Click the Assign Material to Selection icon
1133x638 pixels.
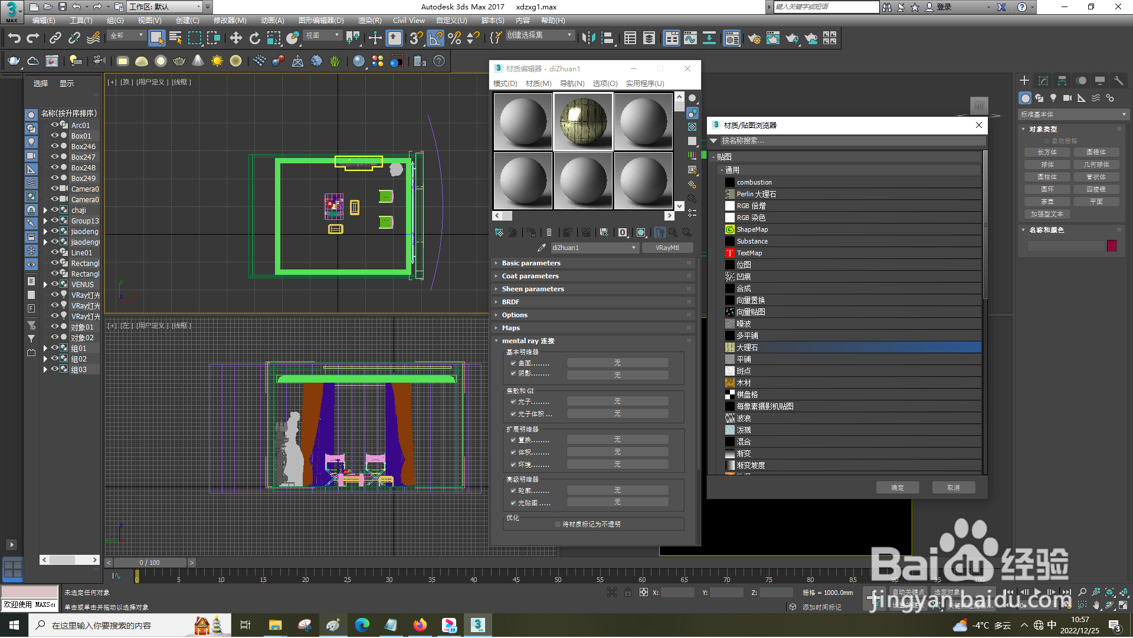(x=513, y=232)
